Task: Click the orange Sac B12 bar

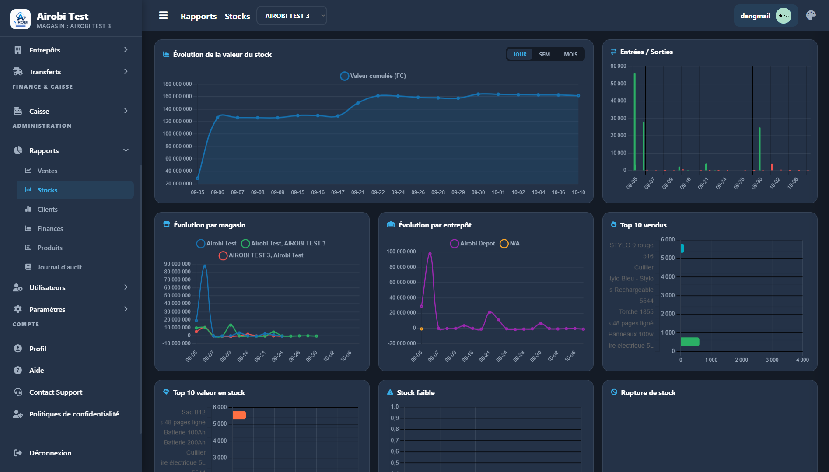Action: tap(239, 415)
